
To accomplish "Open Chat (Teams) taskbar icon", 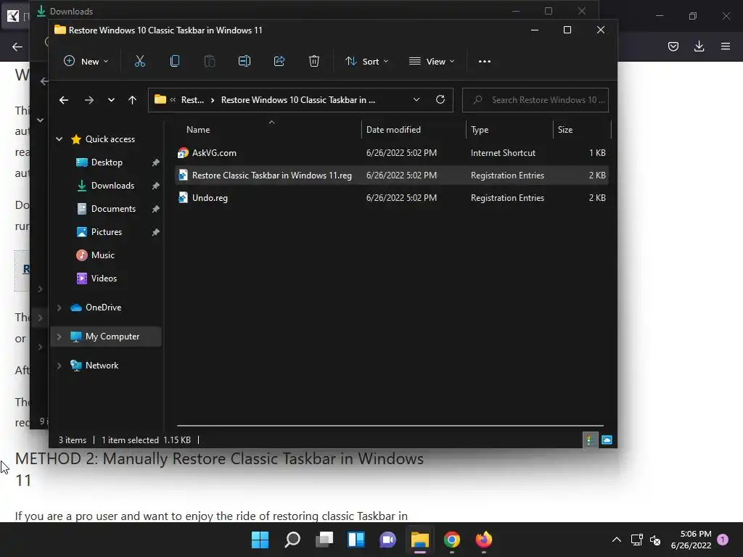I will (387, 540).
